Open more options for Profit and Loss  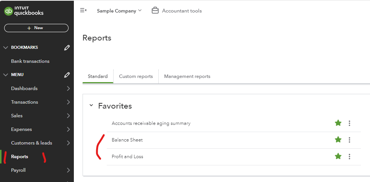click(x=349, y=157)
